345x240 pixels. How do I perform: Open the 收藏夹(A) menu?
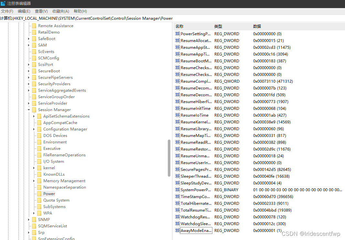click(61, 11)
